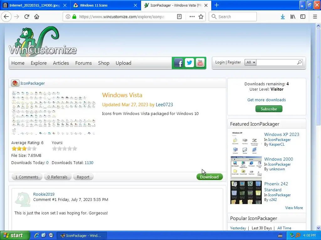Launch Internet Explorer quick launch icon
Viewport: 321px width, 240px height.
[x=37, y=235]
